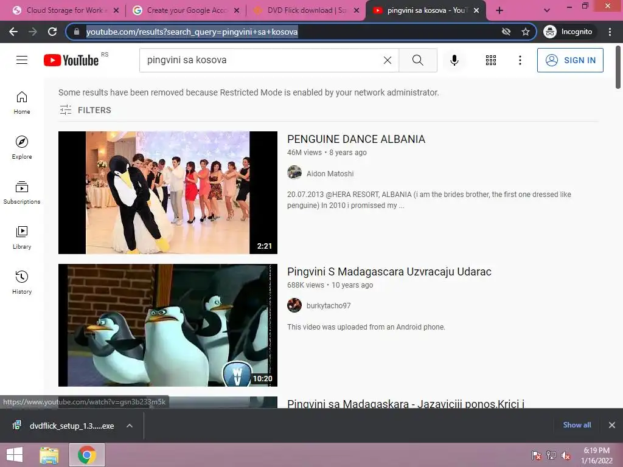Click the burkytacho97 channel avatar
623x467 pixels.
point(294,305)
